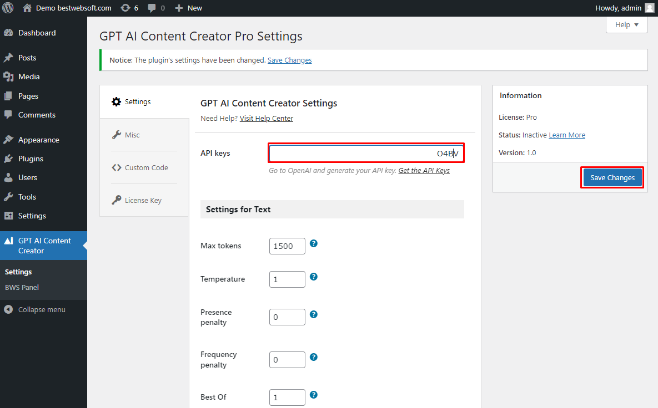
Task: Click the Frequency penalty field
Action: [x=287, y=360]
